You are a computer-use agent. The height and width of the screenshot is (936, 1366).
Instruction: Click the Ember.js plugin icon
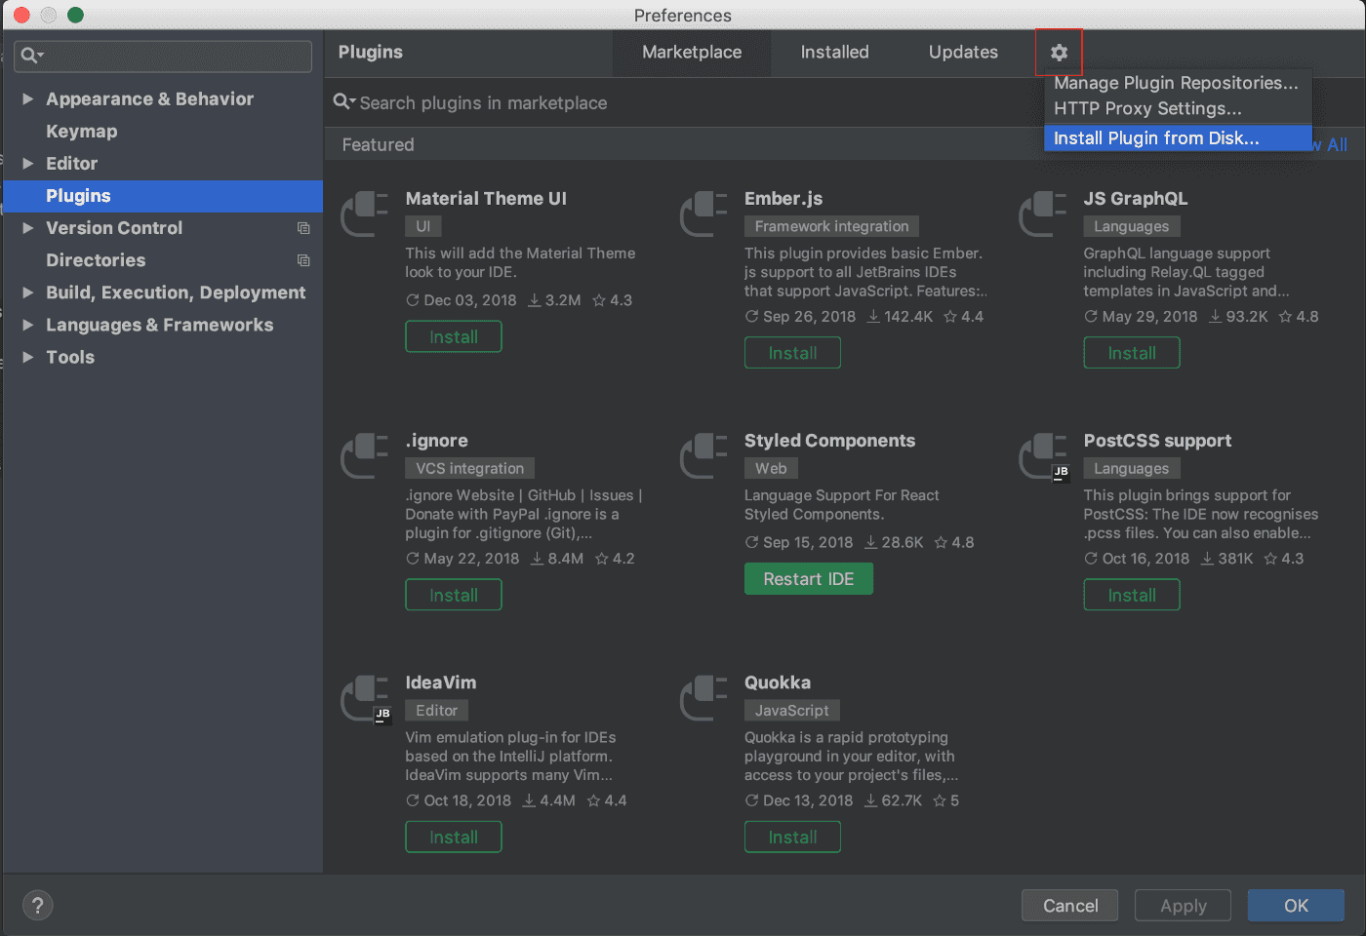pyautogui.click(x=703, y=214)
